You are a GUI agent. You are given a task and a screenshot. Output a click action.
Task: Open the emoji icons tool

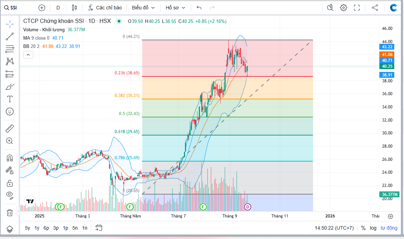point(10,112)
